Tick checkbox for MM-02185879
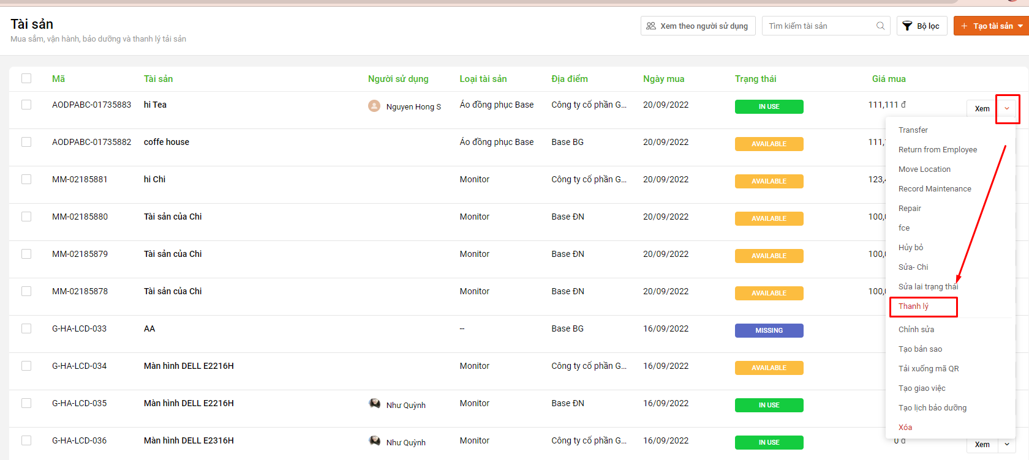1029x460 pixels. [x=26, y=254]
